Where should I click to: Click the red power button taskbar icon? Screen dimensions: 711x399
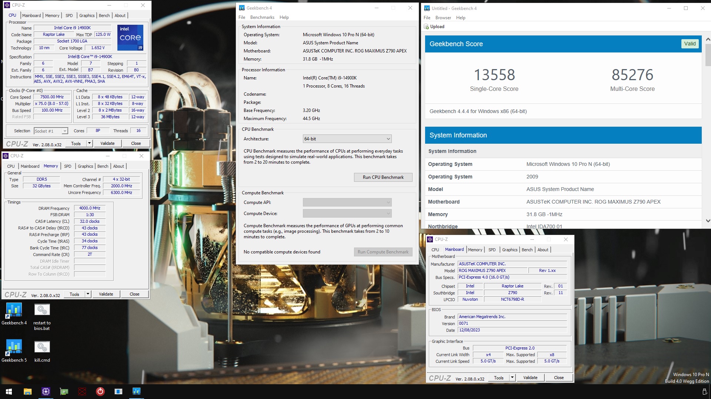click(100, 391)
